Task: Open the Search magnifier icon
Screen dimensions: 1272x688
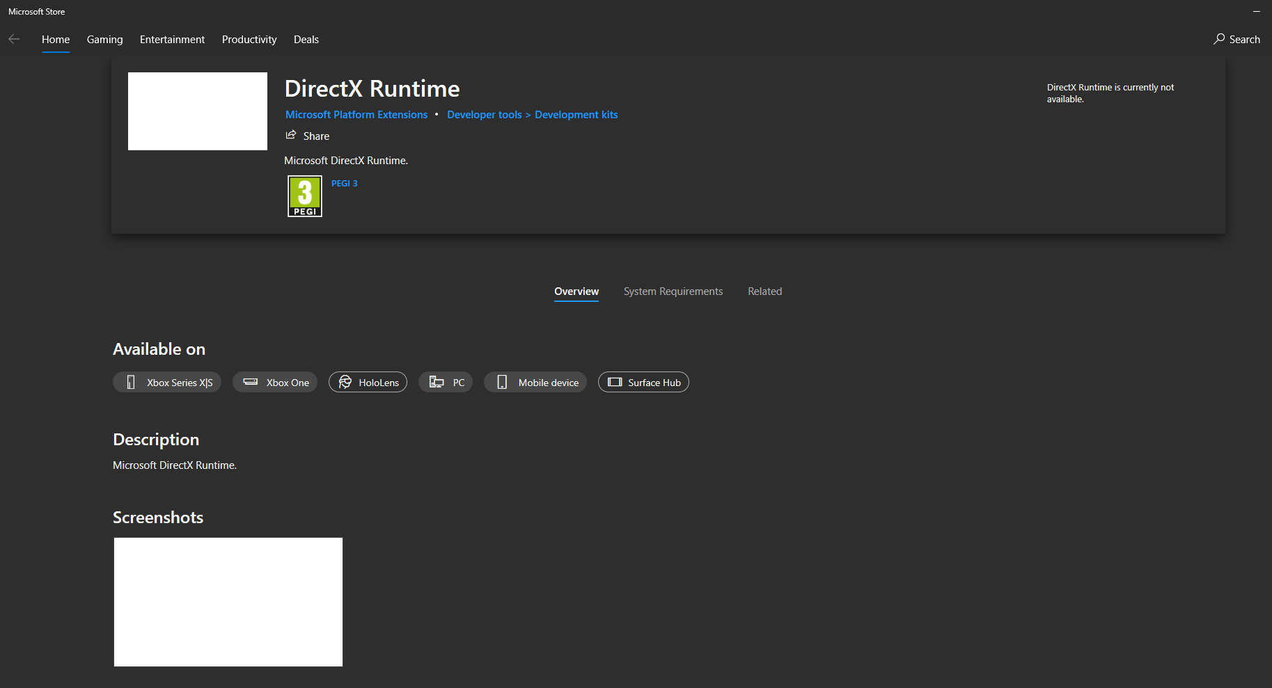Action: coord(1219,39)
